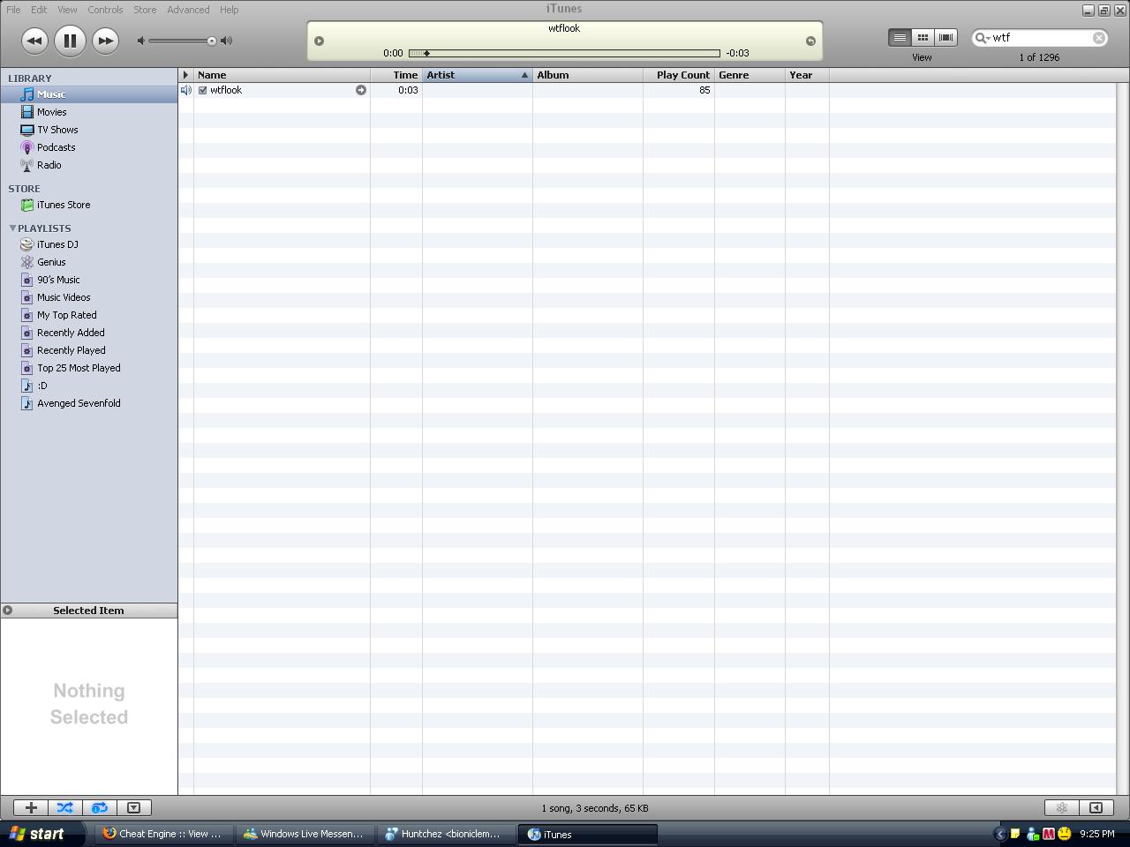The height and width of the screenshot is (847, 1130).
Task: Click the volume mute speaker icon
Action: pyautogui.click(x=141, y=41)
